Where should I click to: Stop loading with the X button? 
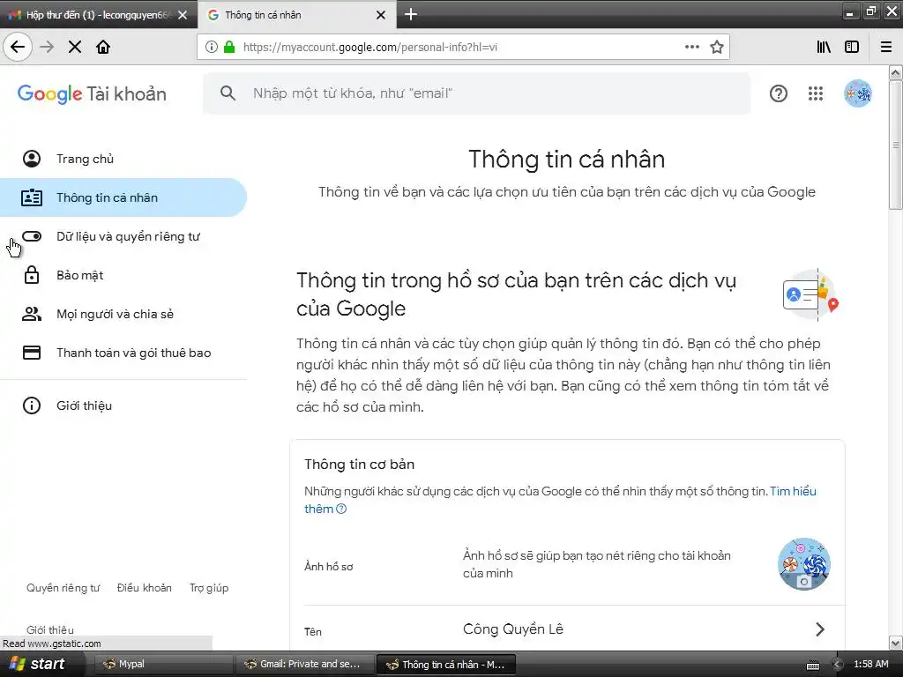(75, 47)
